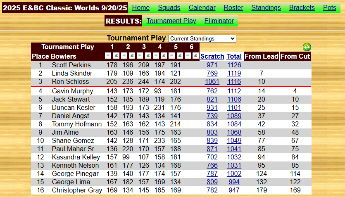Go to the Squads page
The height and width of the screenshot is (197, 345).
point(169,7)
